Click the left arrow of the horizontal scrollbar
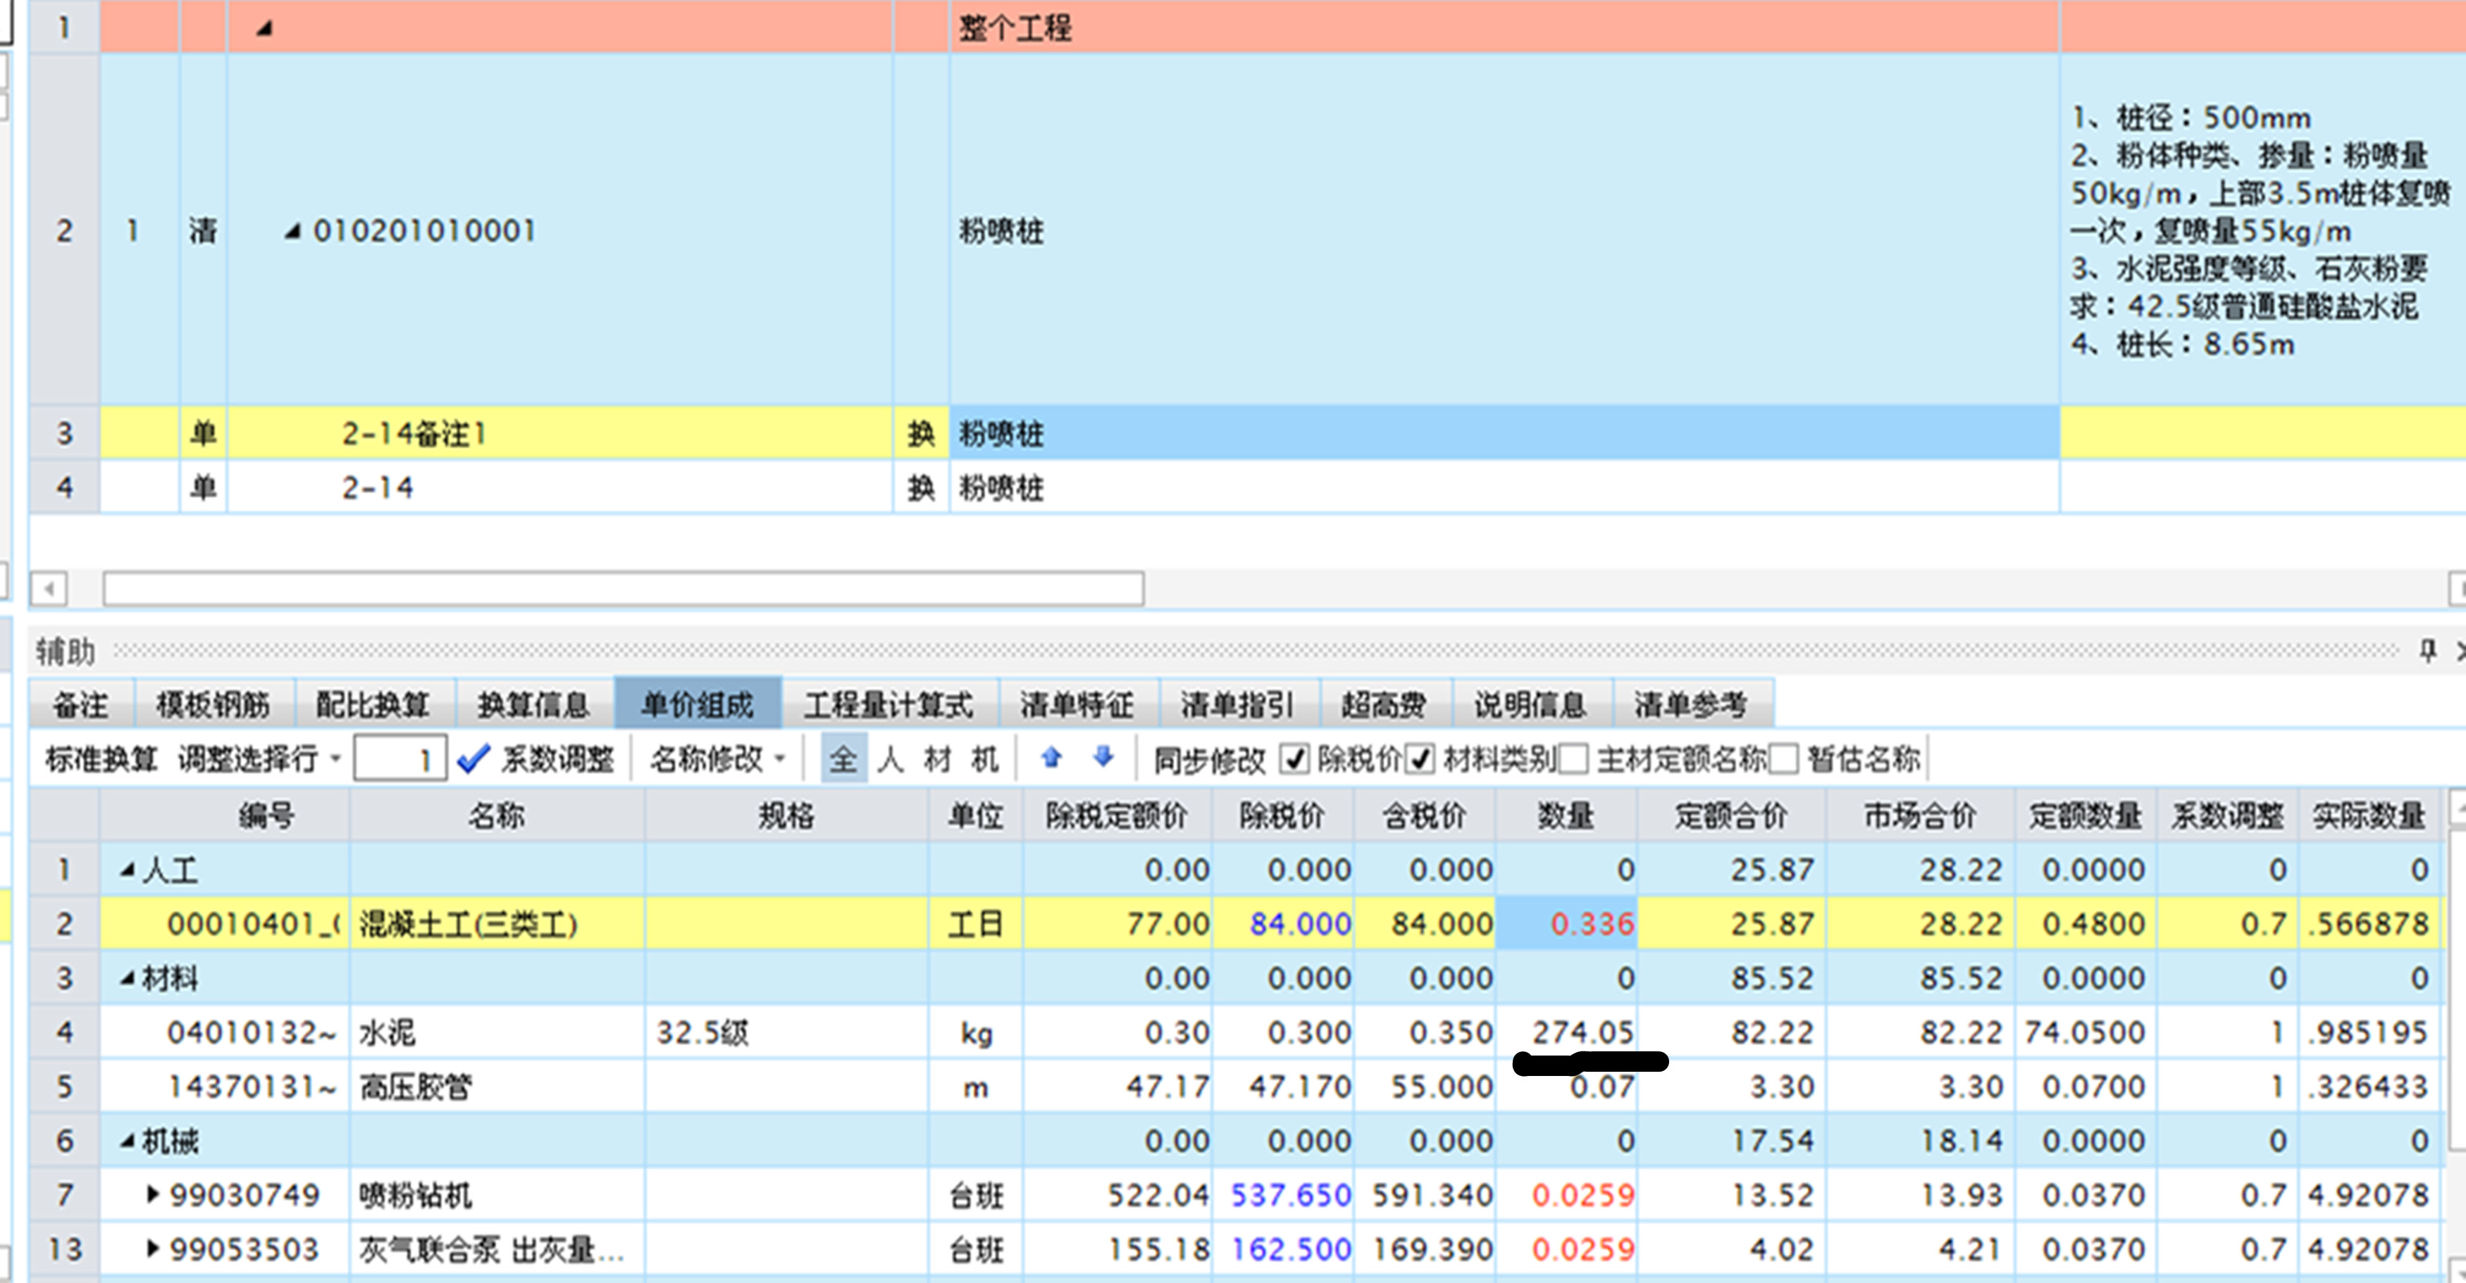The image size is (2466, 1283). (48, 589)
